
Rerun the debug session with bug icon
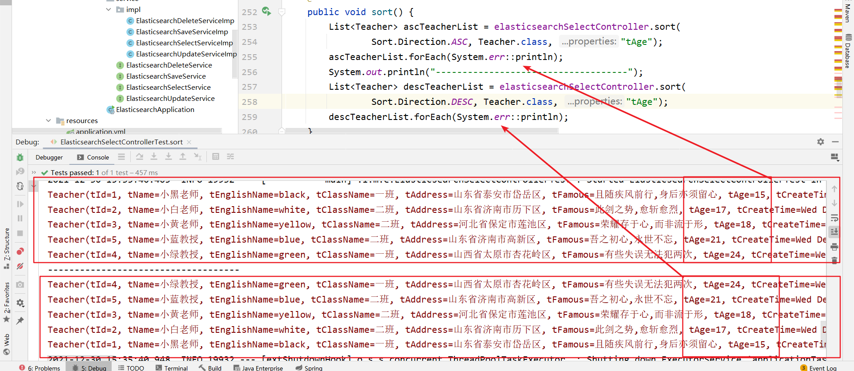coord(20,157)
